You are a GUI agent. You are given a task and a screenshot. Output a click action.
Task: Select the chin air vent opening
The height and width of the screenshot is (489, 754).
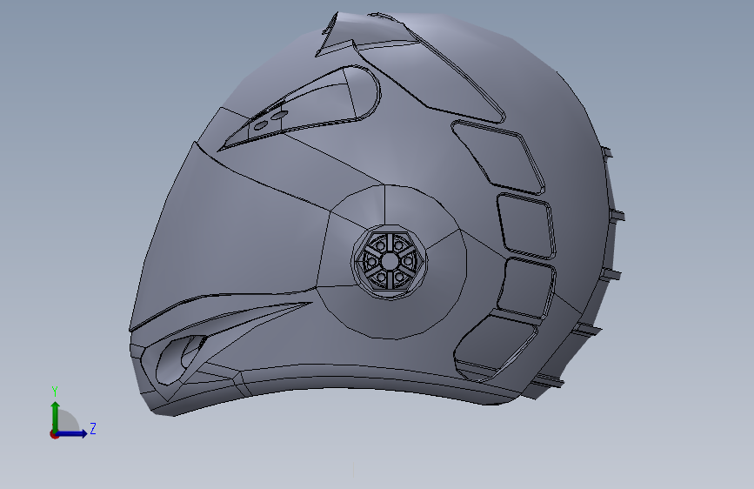pyautogui.click(x=180, y=358)
